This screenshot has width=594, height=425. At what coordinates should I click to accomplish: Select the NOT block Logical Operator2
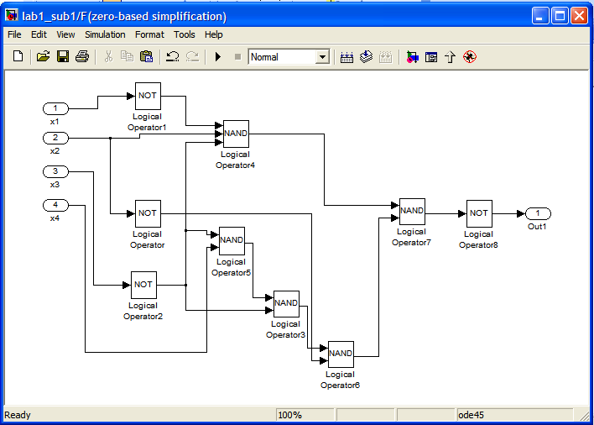click(x=143, y=285)
